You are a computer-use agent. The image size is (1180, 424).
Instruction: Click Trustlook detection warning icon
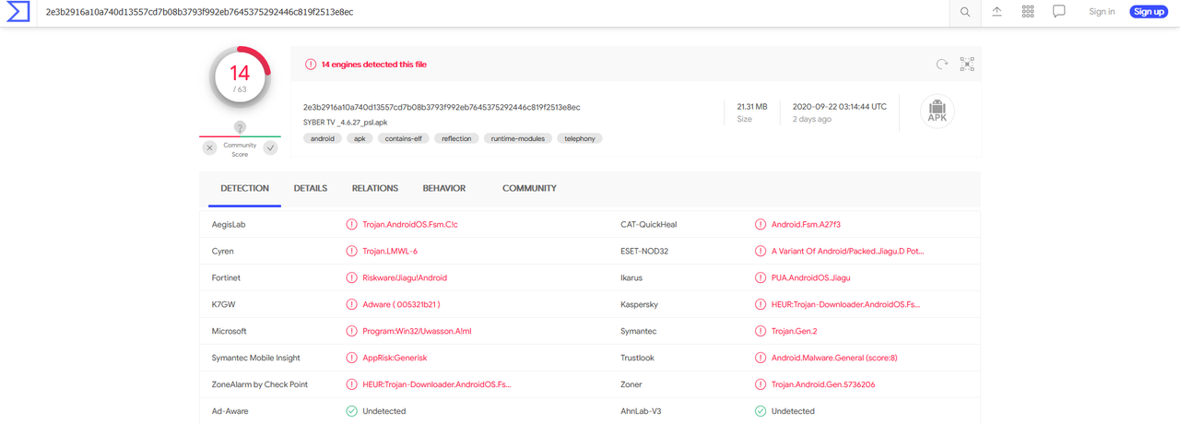[761, 358]
